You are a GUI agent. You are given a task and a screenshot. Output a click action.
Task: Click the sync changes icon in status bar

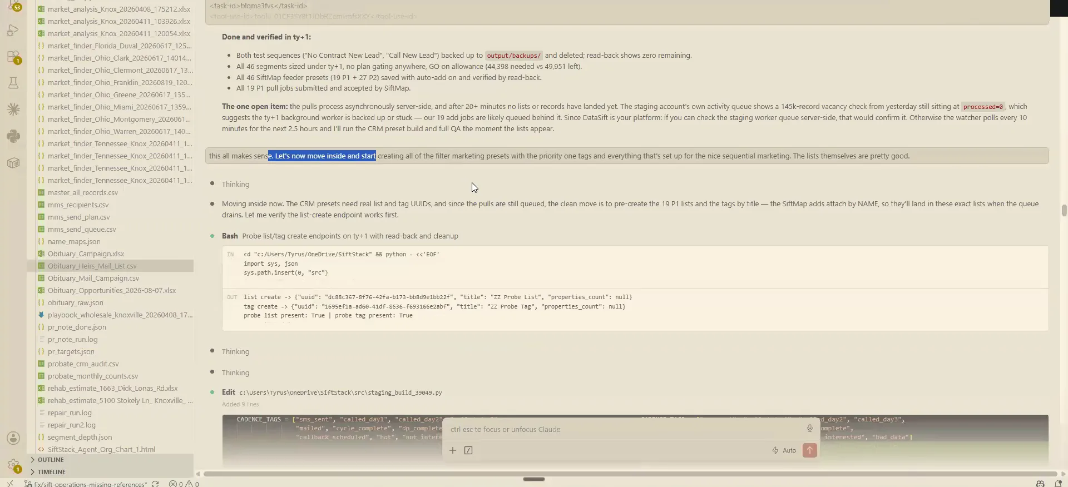[x=155, y=484]
